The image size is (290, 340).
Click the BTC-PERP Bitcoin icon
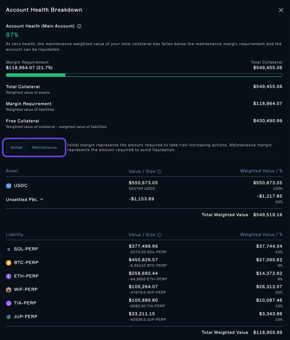point(9,263)
